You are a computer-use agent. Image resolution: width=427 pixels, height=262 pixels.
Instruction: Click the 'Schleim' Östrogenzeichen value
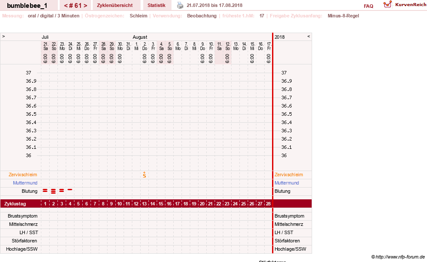[138, 16]
